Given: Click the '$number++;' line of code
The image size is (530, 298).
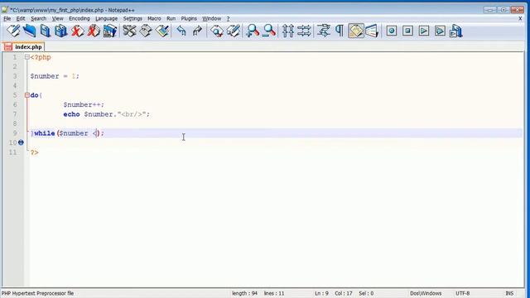Looking at the screenshot, I should tap(84, 105).
